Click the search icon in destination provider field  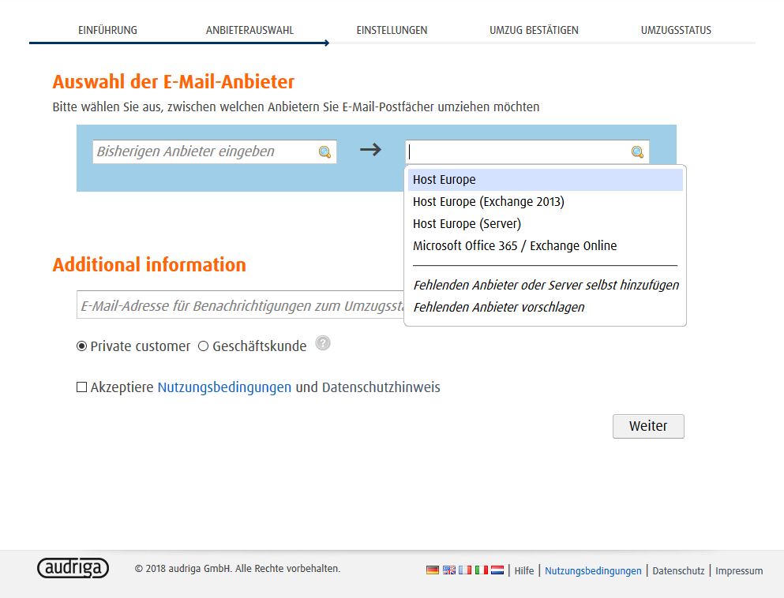pos(637,152)
